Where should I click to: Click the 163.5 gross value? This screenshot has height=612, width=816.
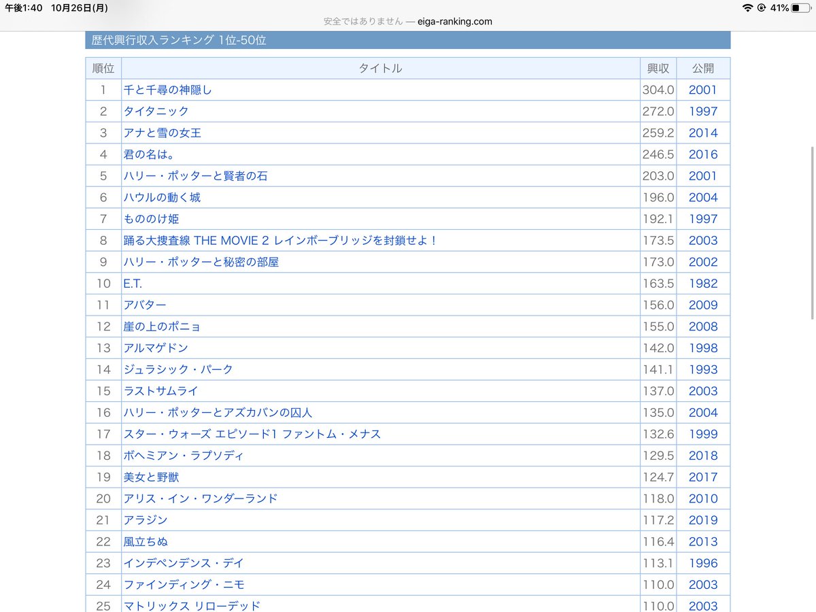coord(658,284)
